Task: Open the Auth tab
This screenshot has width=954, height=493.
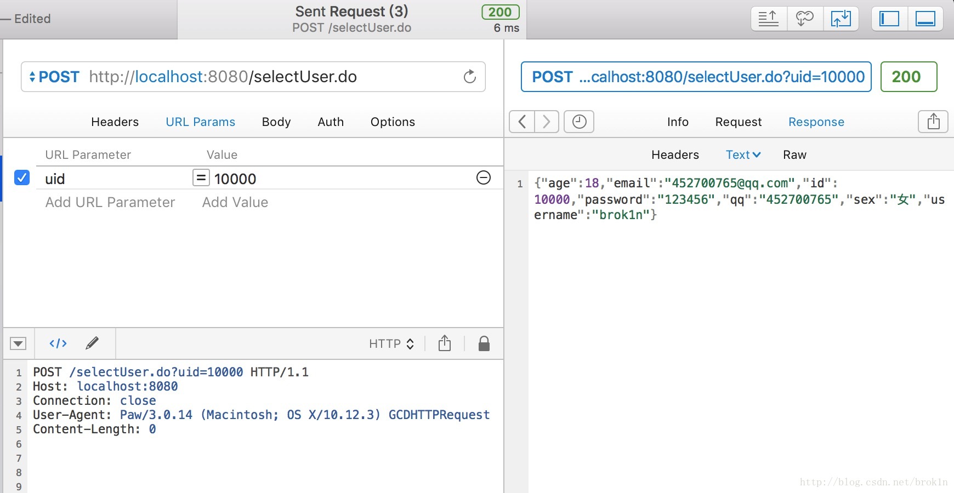Action: coord(331,122)
